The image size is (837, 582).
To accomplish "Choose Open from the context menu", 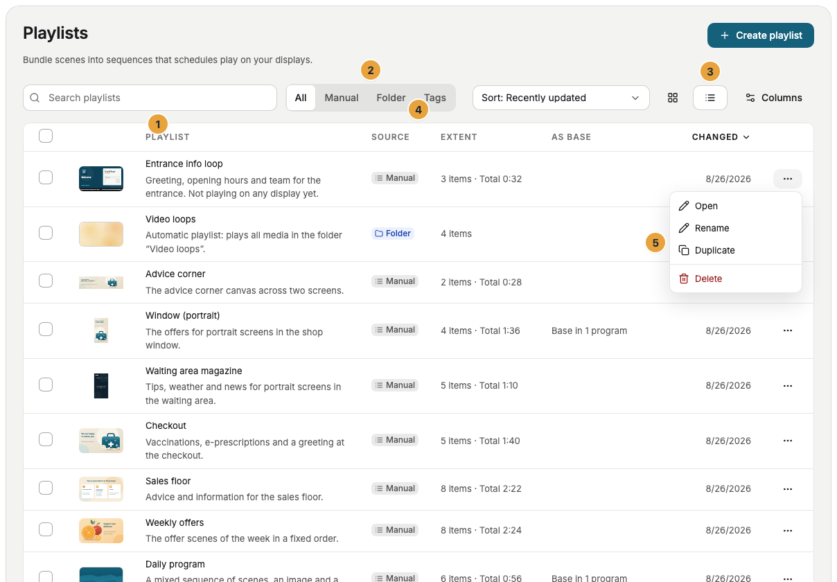I will pos(736,206).
